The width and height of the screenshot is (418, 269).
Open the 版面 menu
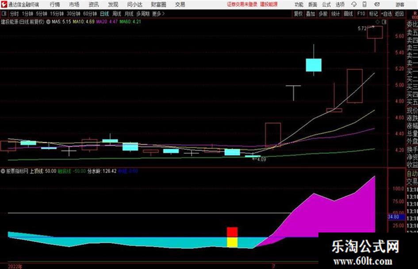[x=313, y=4]
